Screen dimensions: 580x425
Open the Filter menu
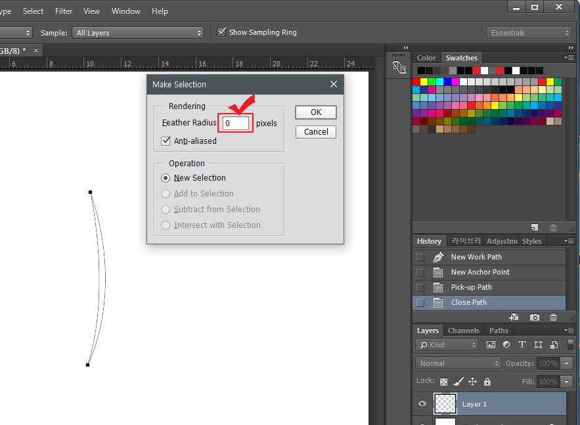64,11
